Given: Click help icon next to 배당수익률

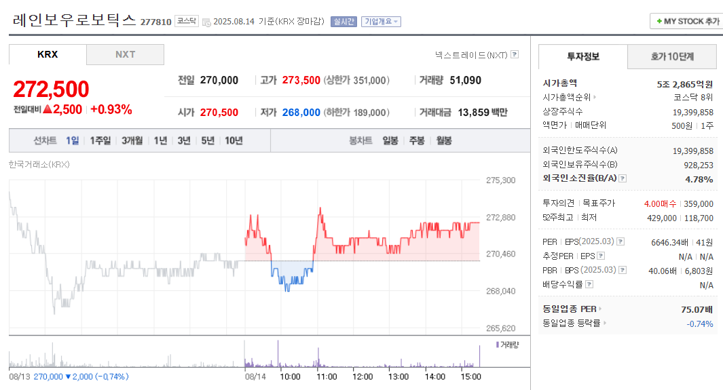Looking at the screenshot, I should (589, 284).
